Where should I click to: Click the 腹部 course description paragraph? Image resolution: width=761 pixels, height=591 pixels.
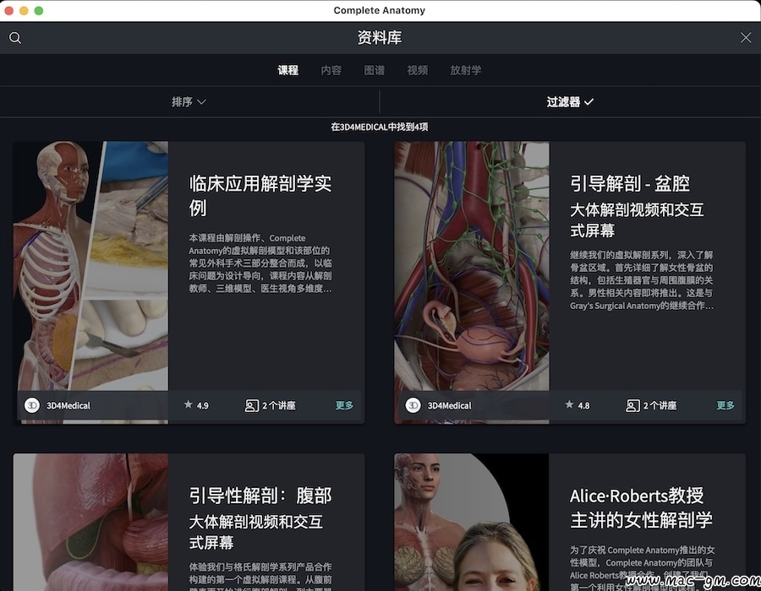tap(260, 576)
